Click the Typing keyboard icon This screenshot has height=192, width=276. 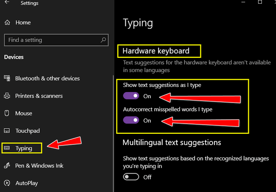pyautogui.click(x=7, y=148)
